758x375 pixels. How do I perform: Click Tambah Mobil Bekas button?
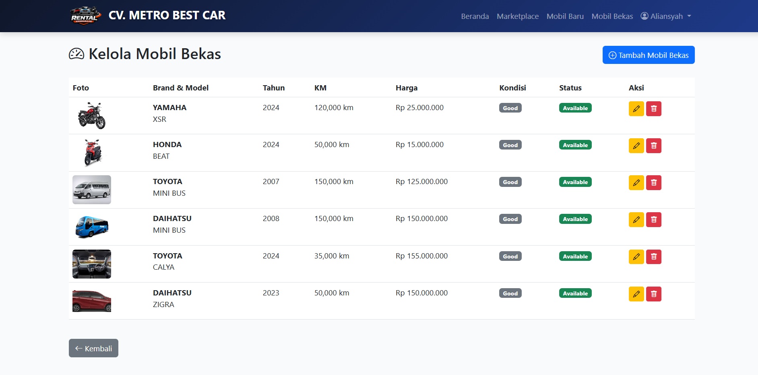point(648,55)
